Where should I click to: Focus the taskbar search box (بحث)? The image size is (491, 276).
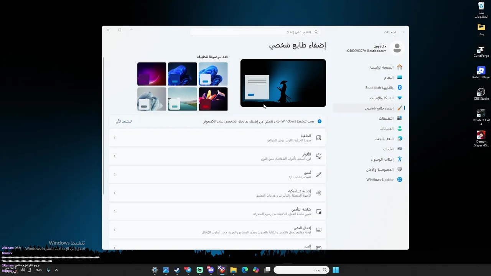point(302,270)
